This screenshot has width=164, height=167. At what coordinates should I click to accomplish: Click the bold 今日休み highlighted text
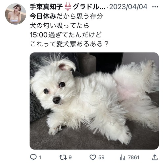tap(43, 16)
